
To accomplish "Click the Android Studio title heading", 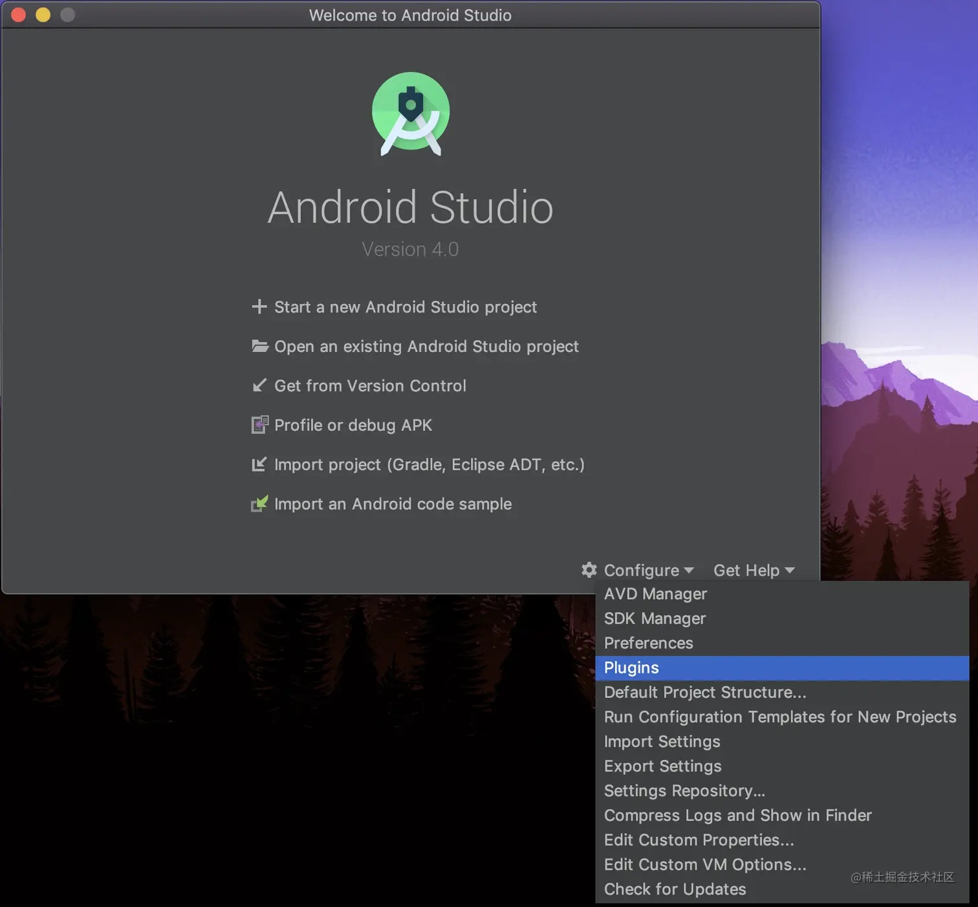I will [411, 208].
